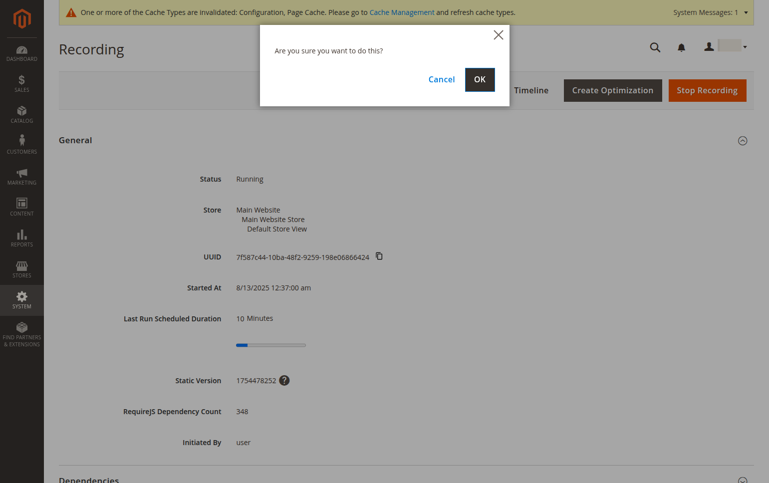Confirm the dialog with OK
The height and width of the screenshot is (483, 769).
[x=480, y=80]
